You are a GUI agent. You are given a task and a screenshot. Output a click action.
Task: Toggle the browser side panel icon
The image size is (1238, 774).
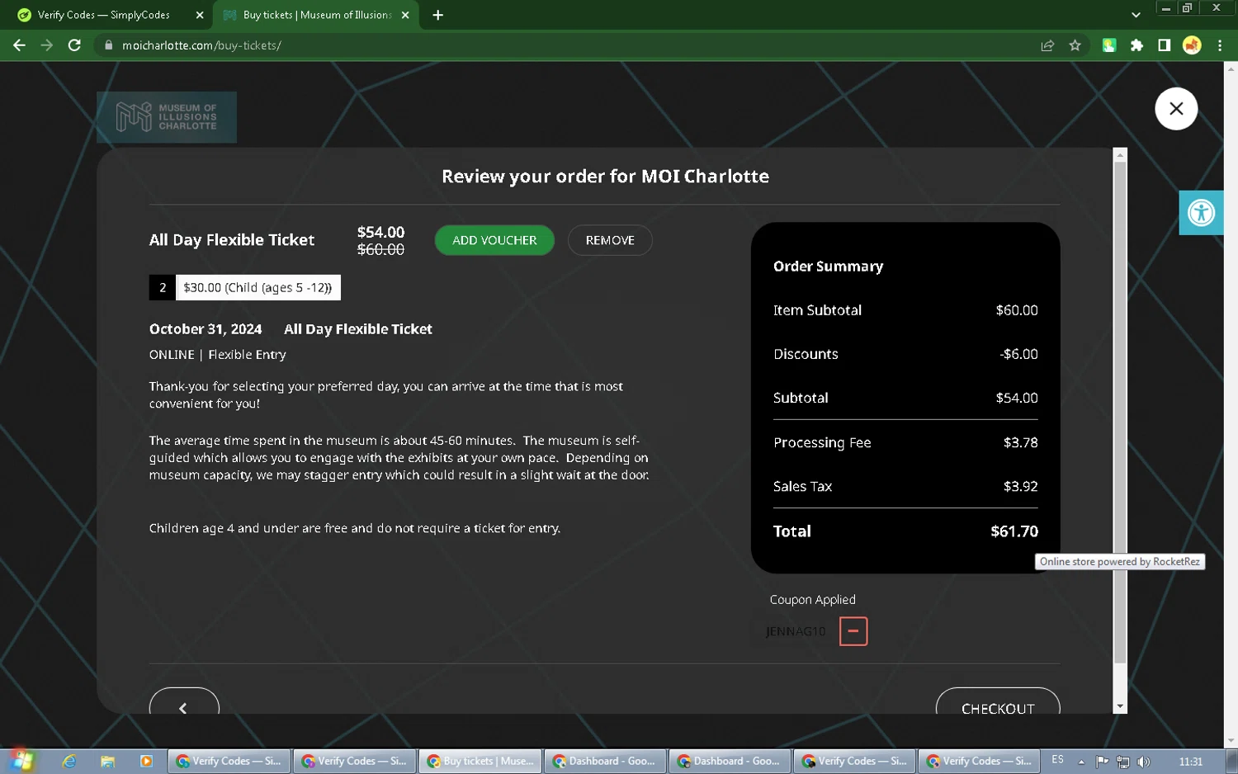(x=1164, y=45)
